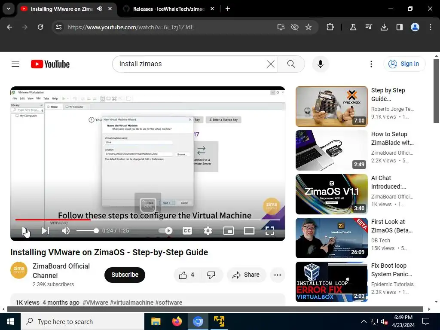440x330 pixels.
Task: Reload the YouTube page
Action: (40, 27)
